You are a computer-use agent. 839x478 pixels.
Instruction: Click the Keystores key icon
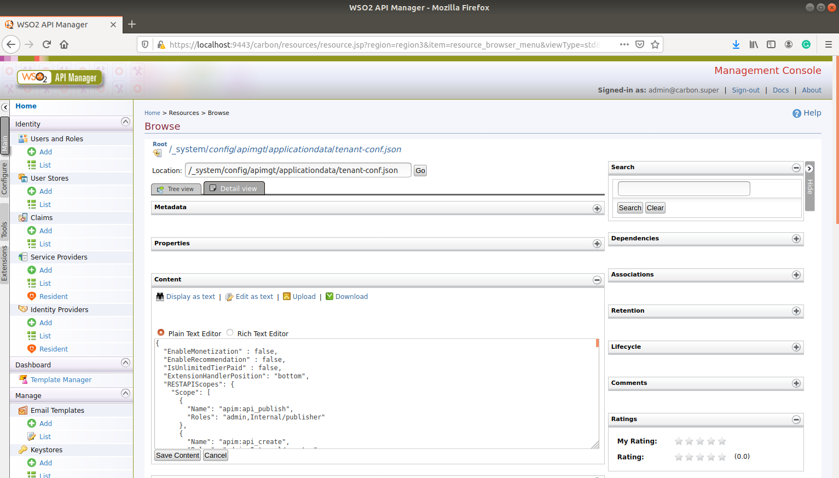[22, 449]
